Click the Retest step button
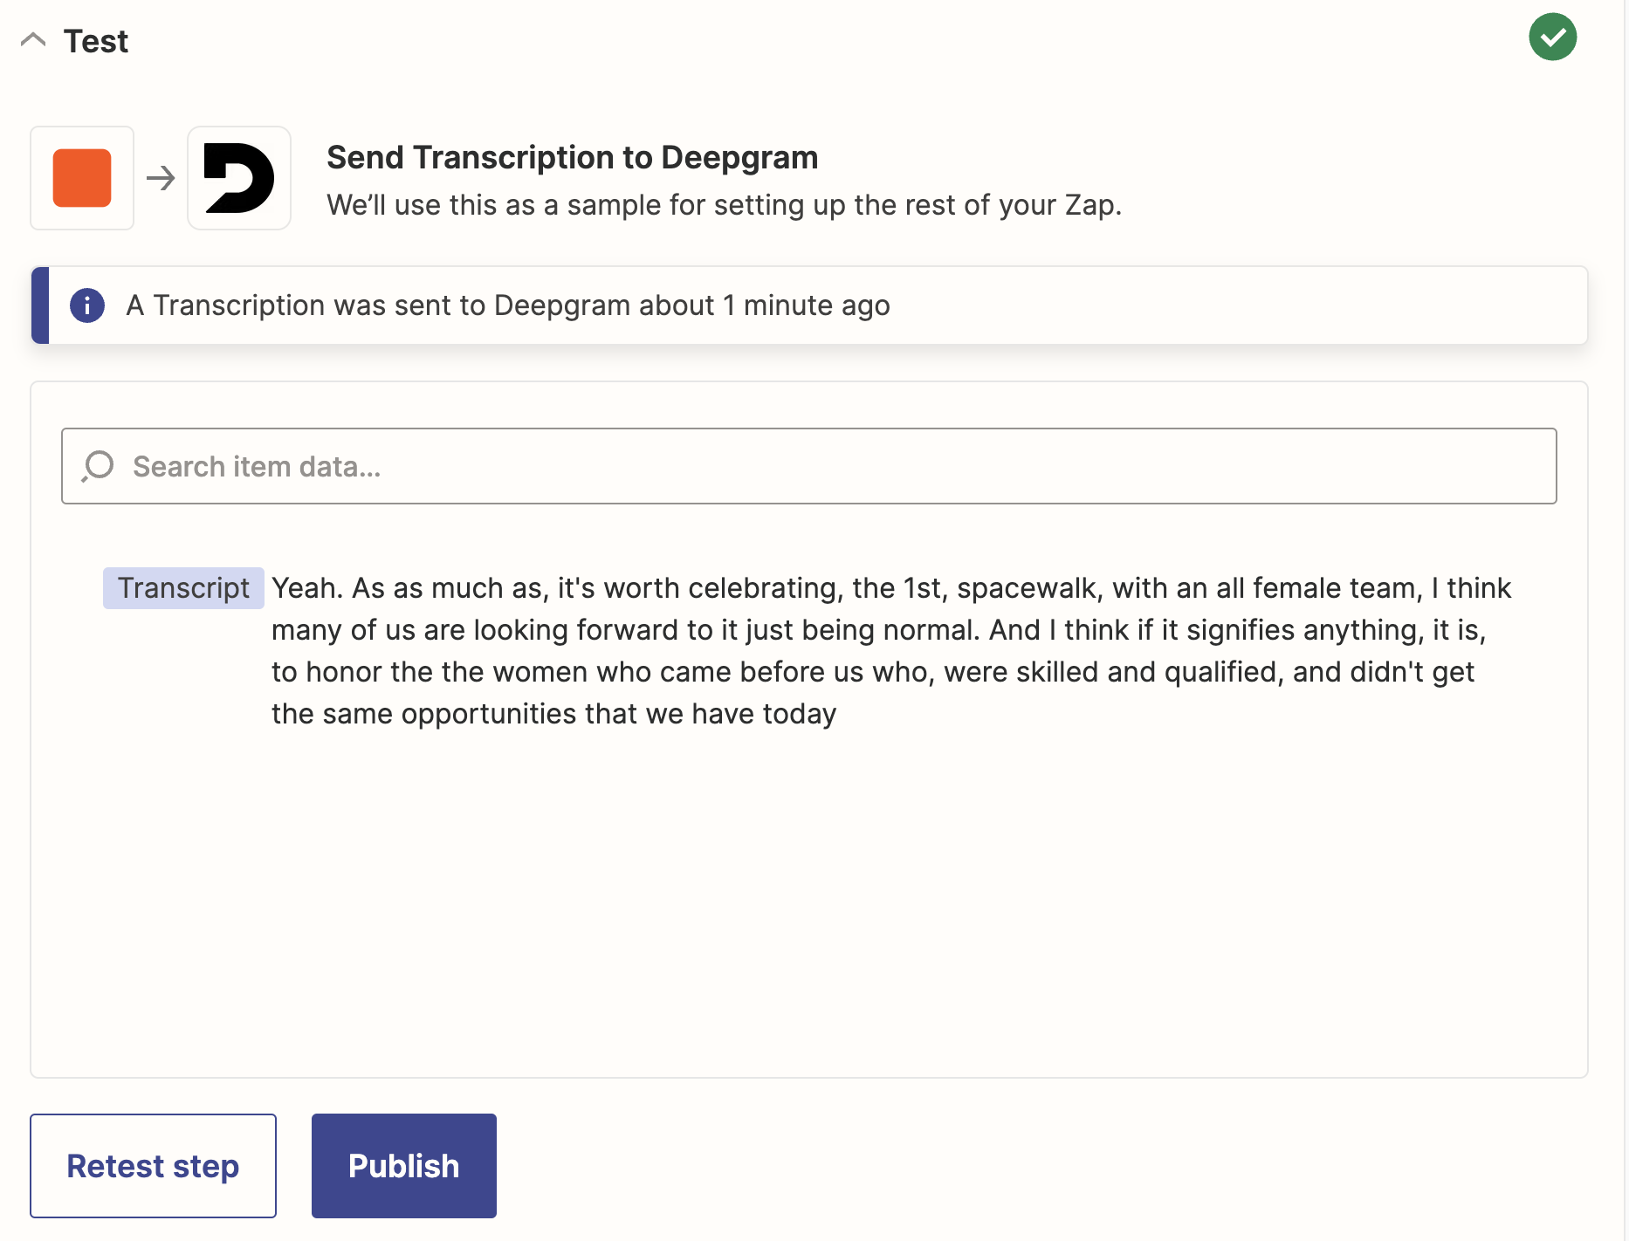 pyautogui.click(x=153, y=1165)
